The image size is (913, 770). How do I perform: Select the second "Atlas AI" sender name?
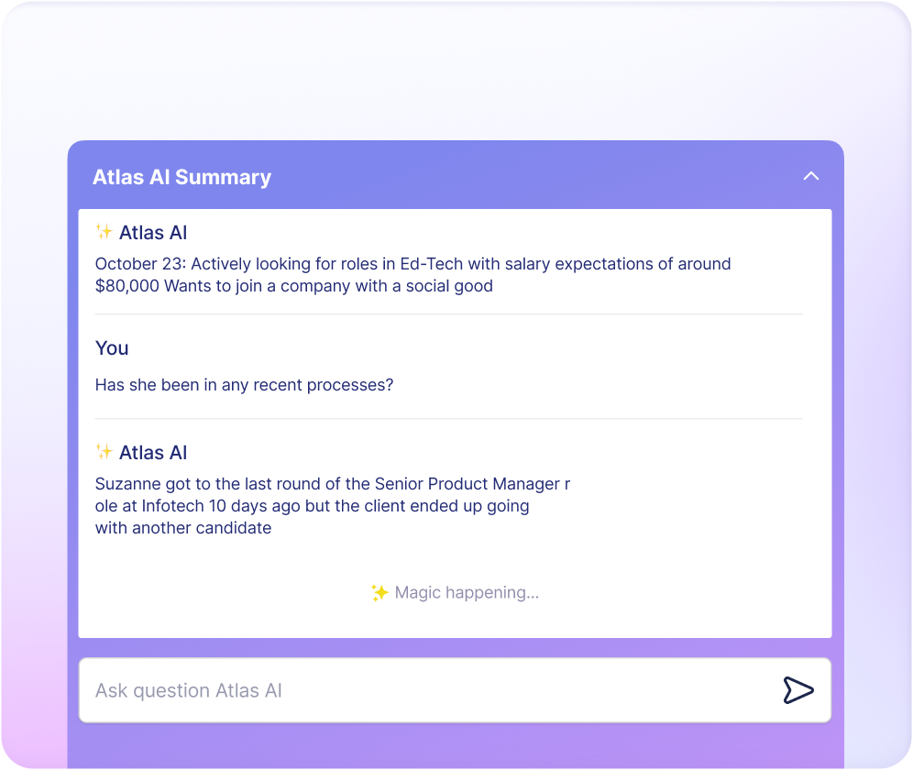153,453
